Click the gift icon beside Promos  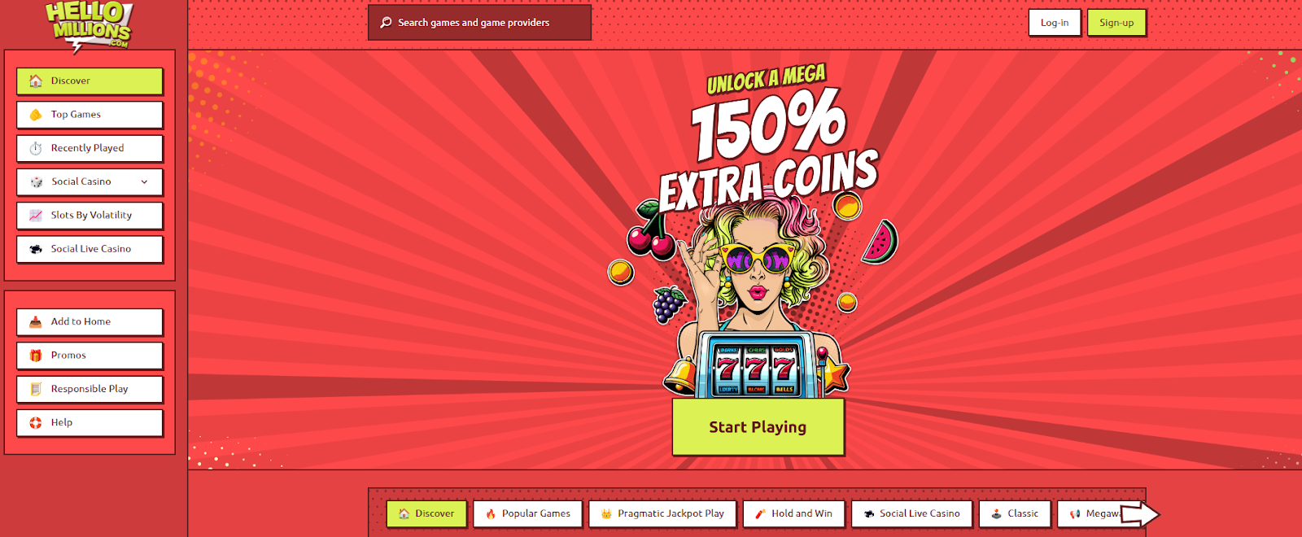click(36, 356)
